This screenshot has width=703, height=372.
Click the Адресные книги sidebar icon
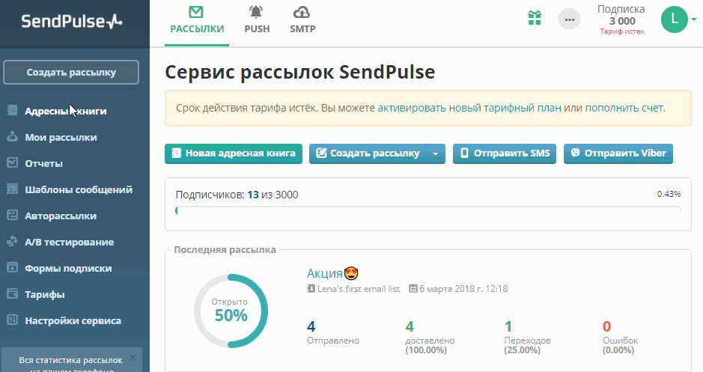[x=13, y=110]
